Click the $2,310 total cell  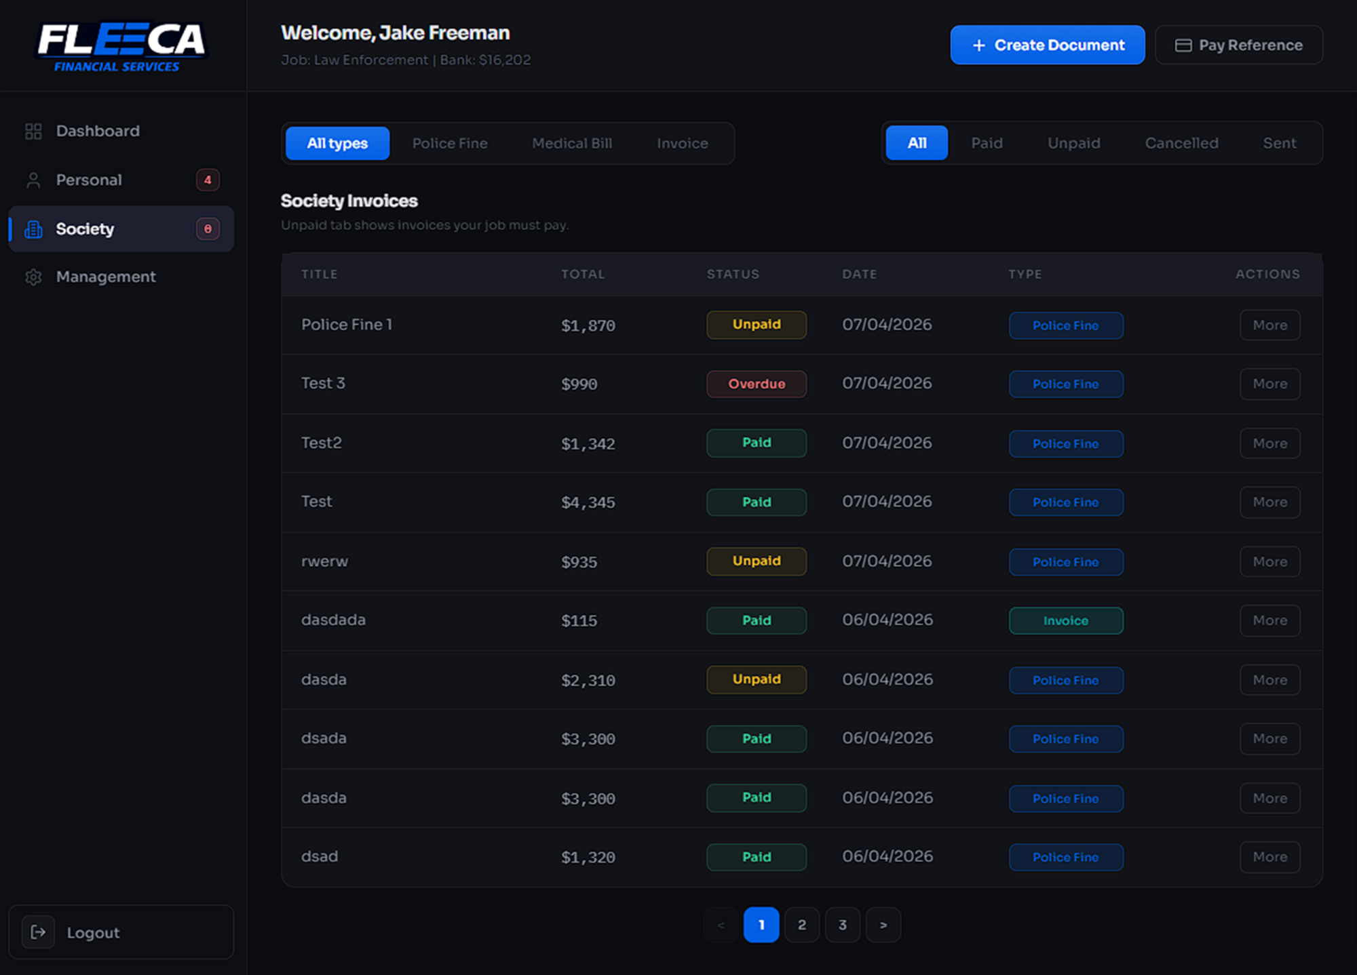click(x=588, y=680)
